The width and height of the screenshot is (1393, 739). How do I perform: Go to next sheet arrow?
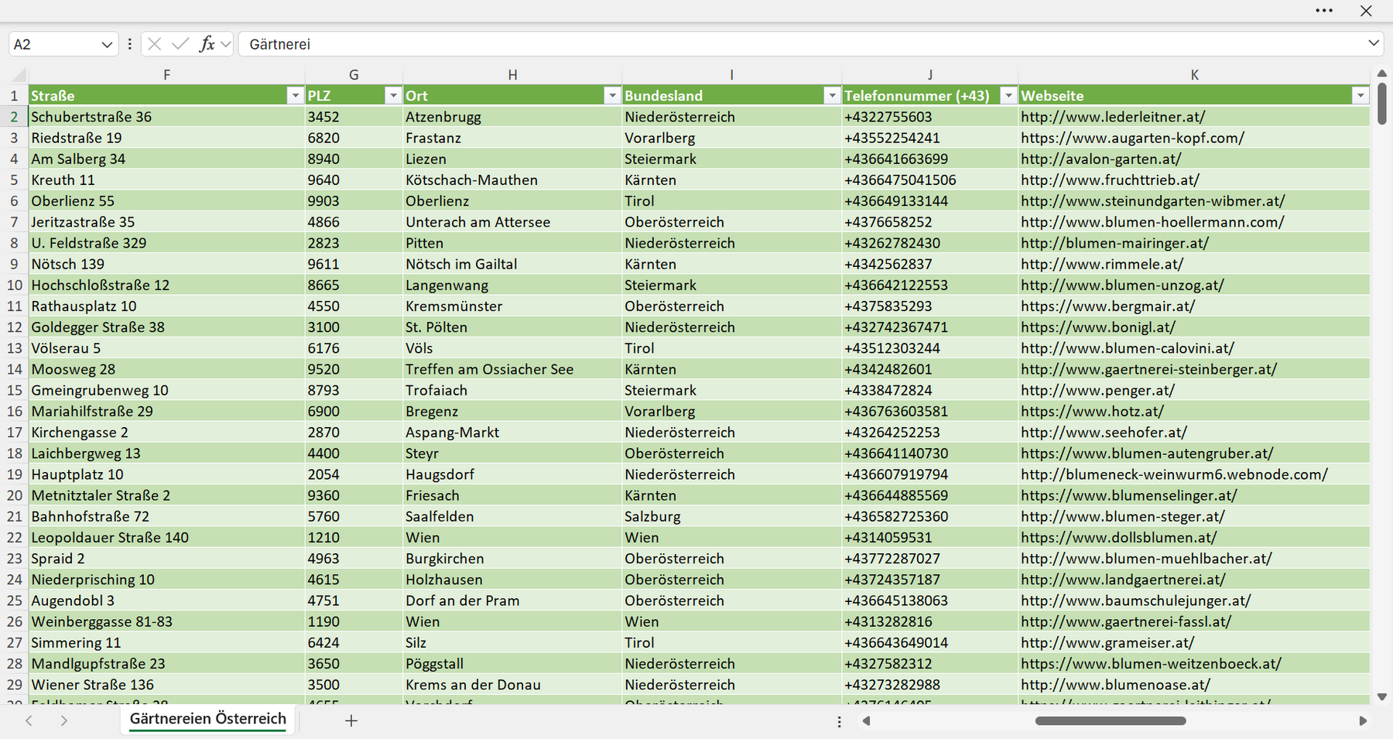click(x=64, y=720)
